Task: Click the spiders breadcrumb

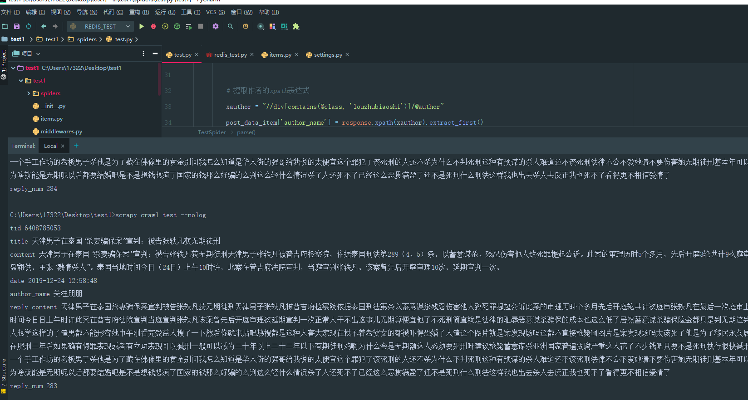Action: 82,39
